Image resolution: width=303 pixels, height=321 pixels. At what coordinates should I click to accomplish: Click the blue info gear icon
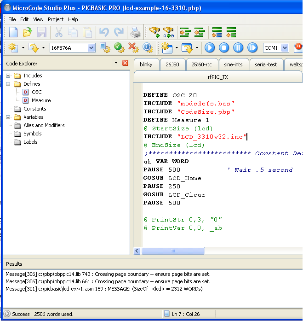147,47
